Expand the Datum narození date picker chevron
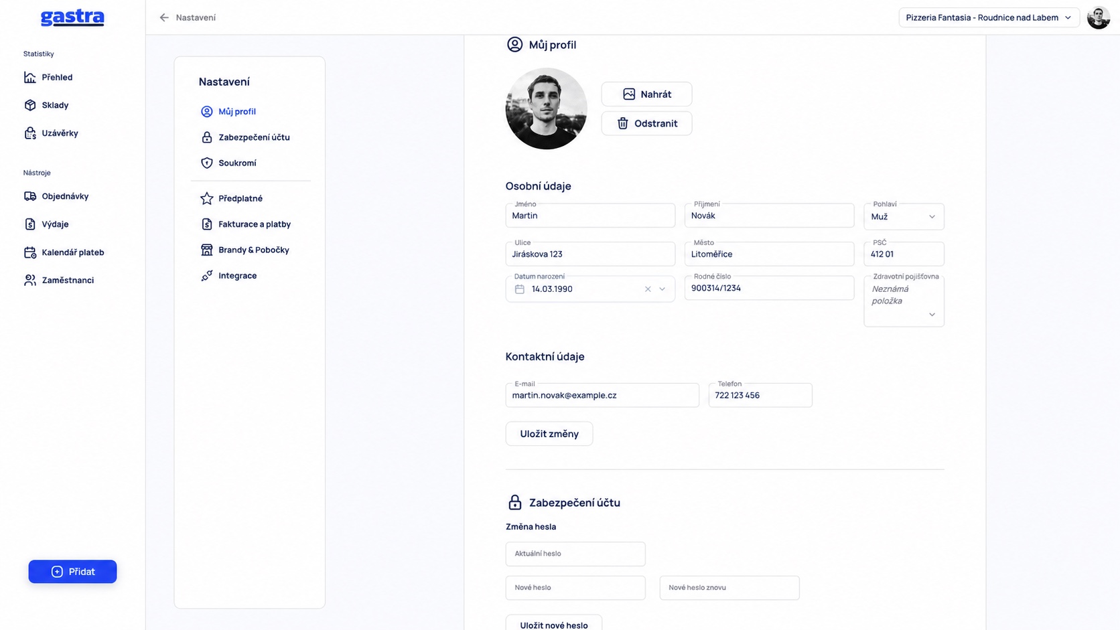 pos(662,289)
